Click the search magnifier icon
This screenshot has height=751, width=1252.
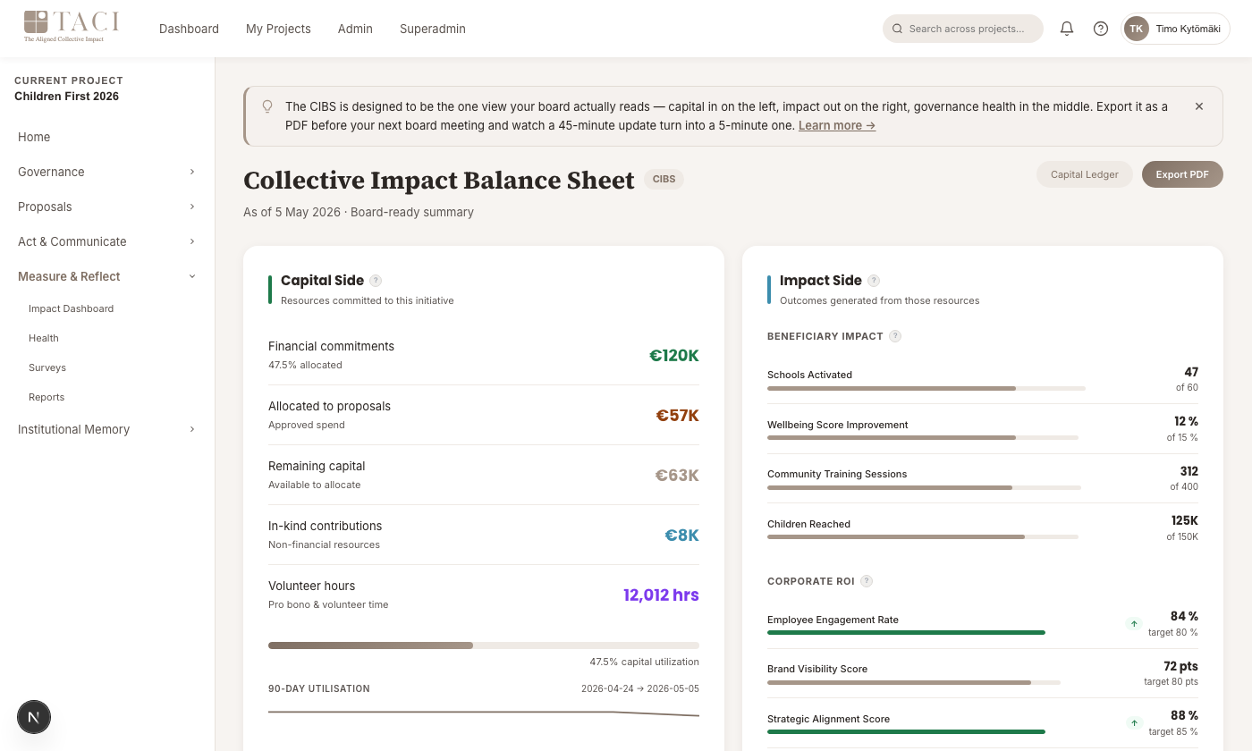coord(897,29)
